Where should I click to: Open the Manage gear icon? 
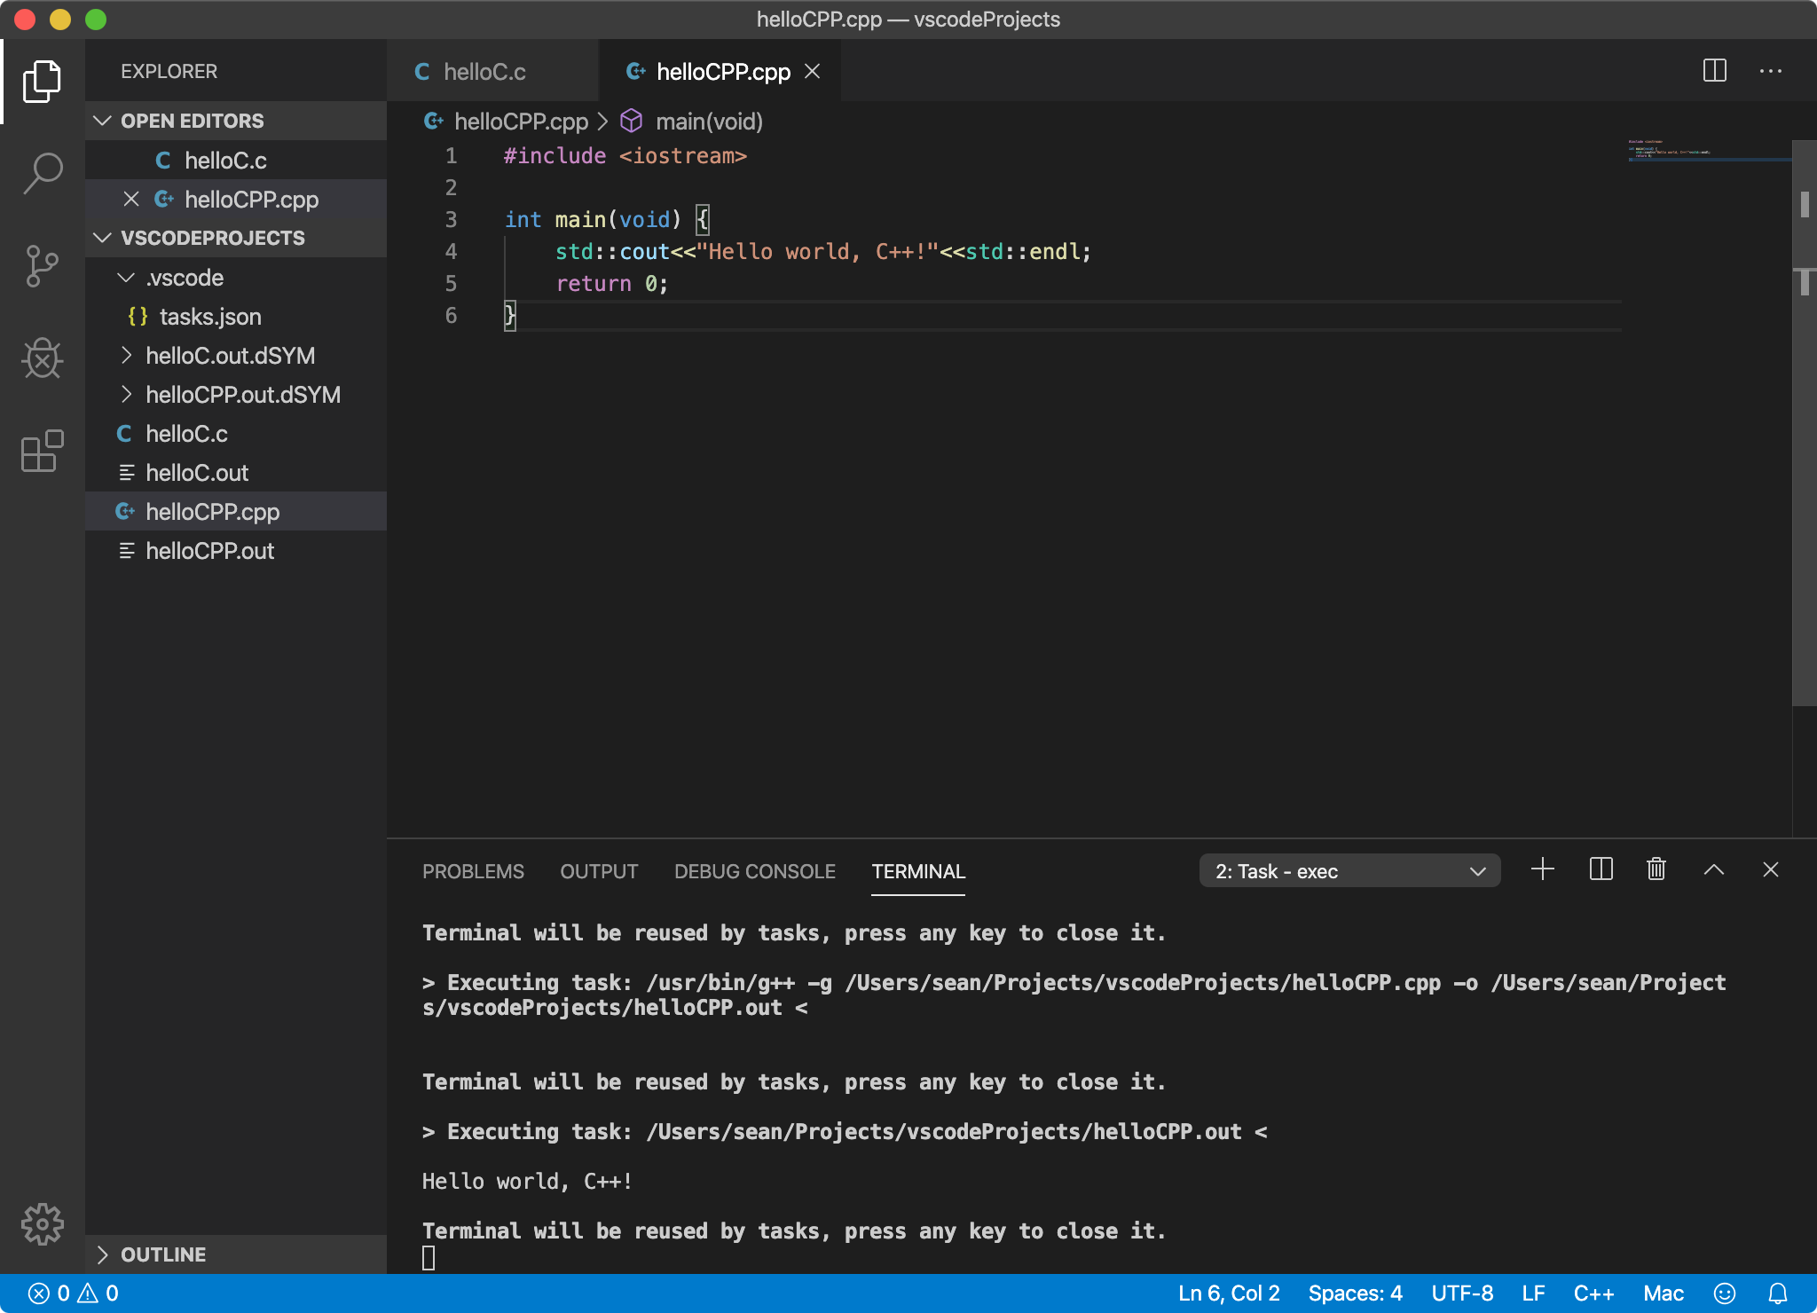[43, 1225]
